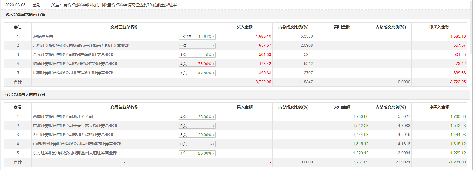The width and height of the screenshot is (473, 170).
Task: Click 卖出金额 header in sell table
Action: click(x=342, y=107)
